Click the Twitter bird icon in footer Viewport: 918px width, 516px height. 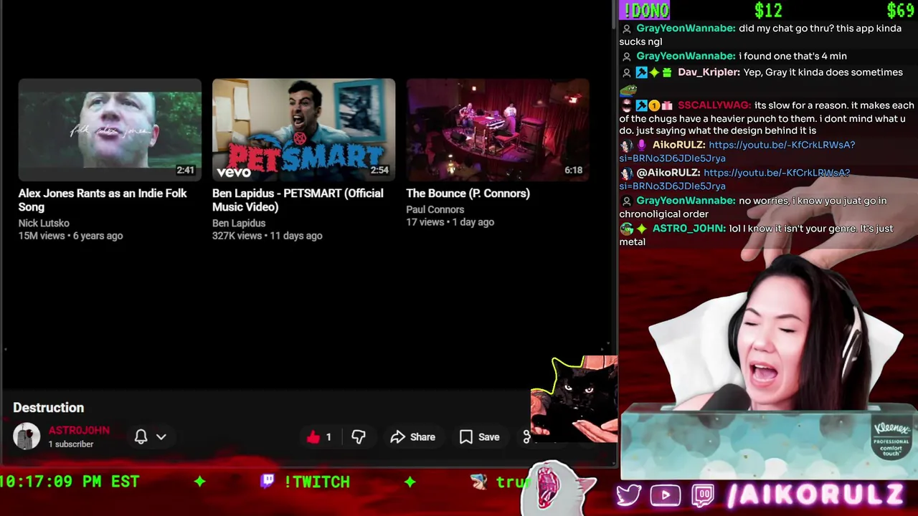pos(629,495)
